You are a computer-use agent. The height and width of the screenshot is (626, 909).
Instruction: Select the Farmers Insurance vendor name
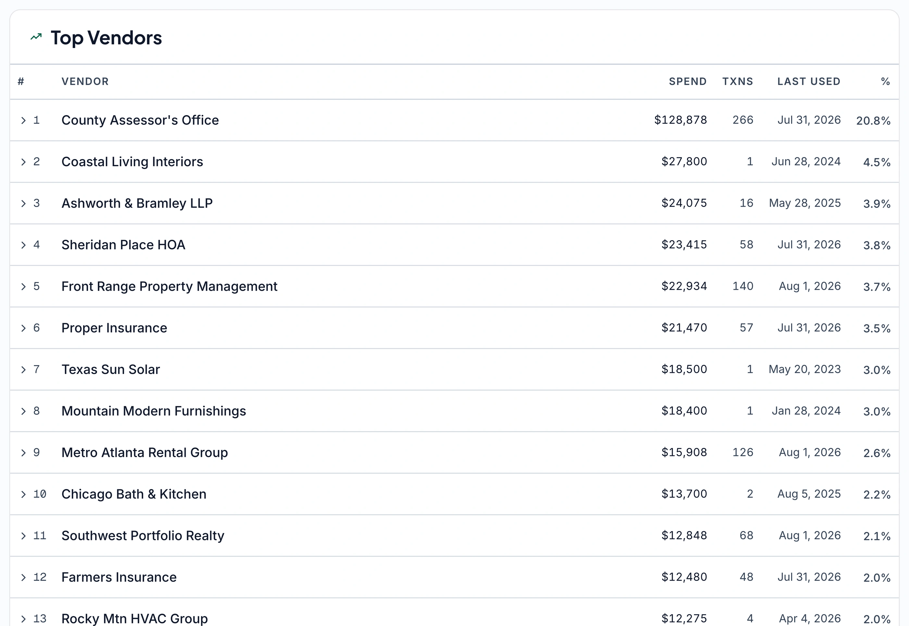pos(119,577)
